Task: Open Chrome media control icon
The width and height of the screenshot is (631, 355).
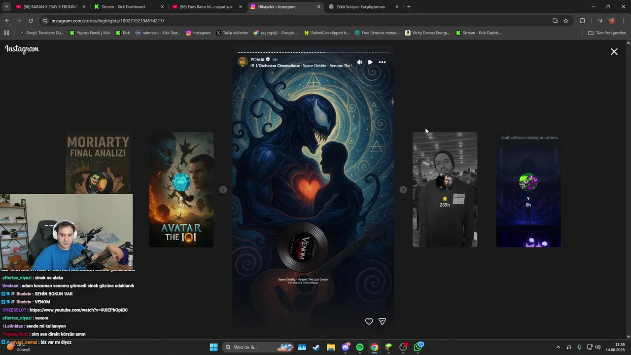Action: click(x=600, y=21)
